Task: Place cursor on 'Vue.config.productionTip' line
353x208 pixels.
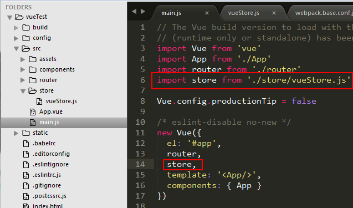Action: 217,101
